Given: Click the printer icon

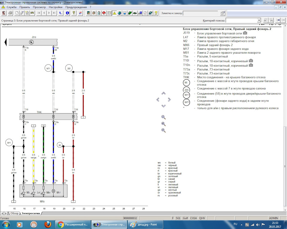Looking at the screenshot, I should [10, 13].
